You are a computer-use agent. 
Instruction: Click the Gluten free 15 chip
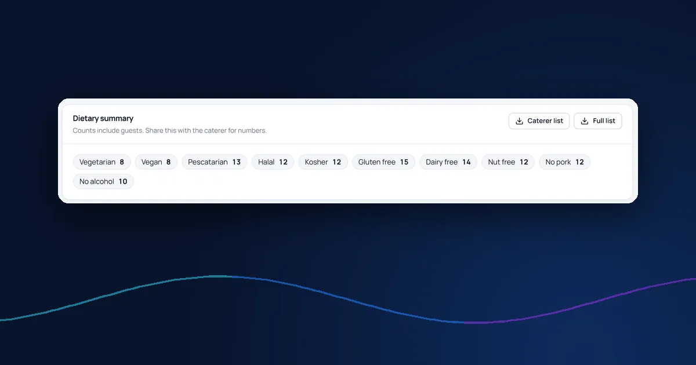click(383, 162)
